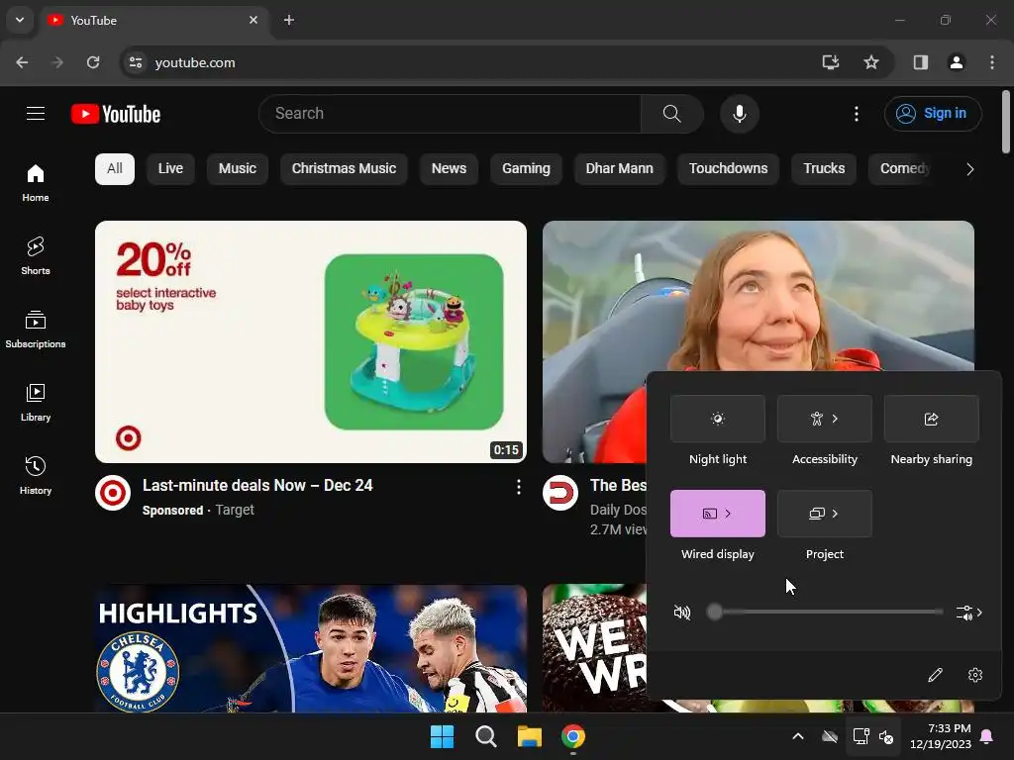Screen dimensions: 1014x760
Task: Open the Target 20% off ad thumbnail
Action: point(310,341)
